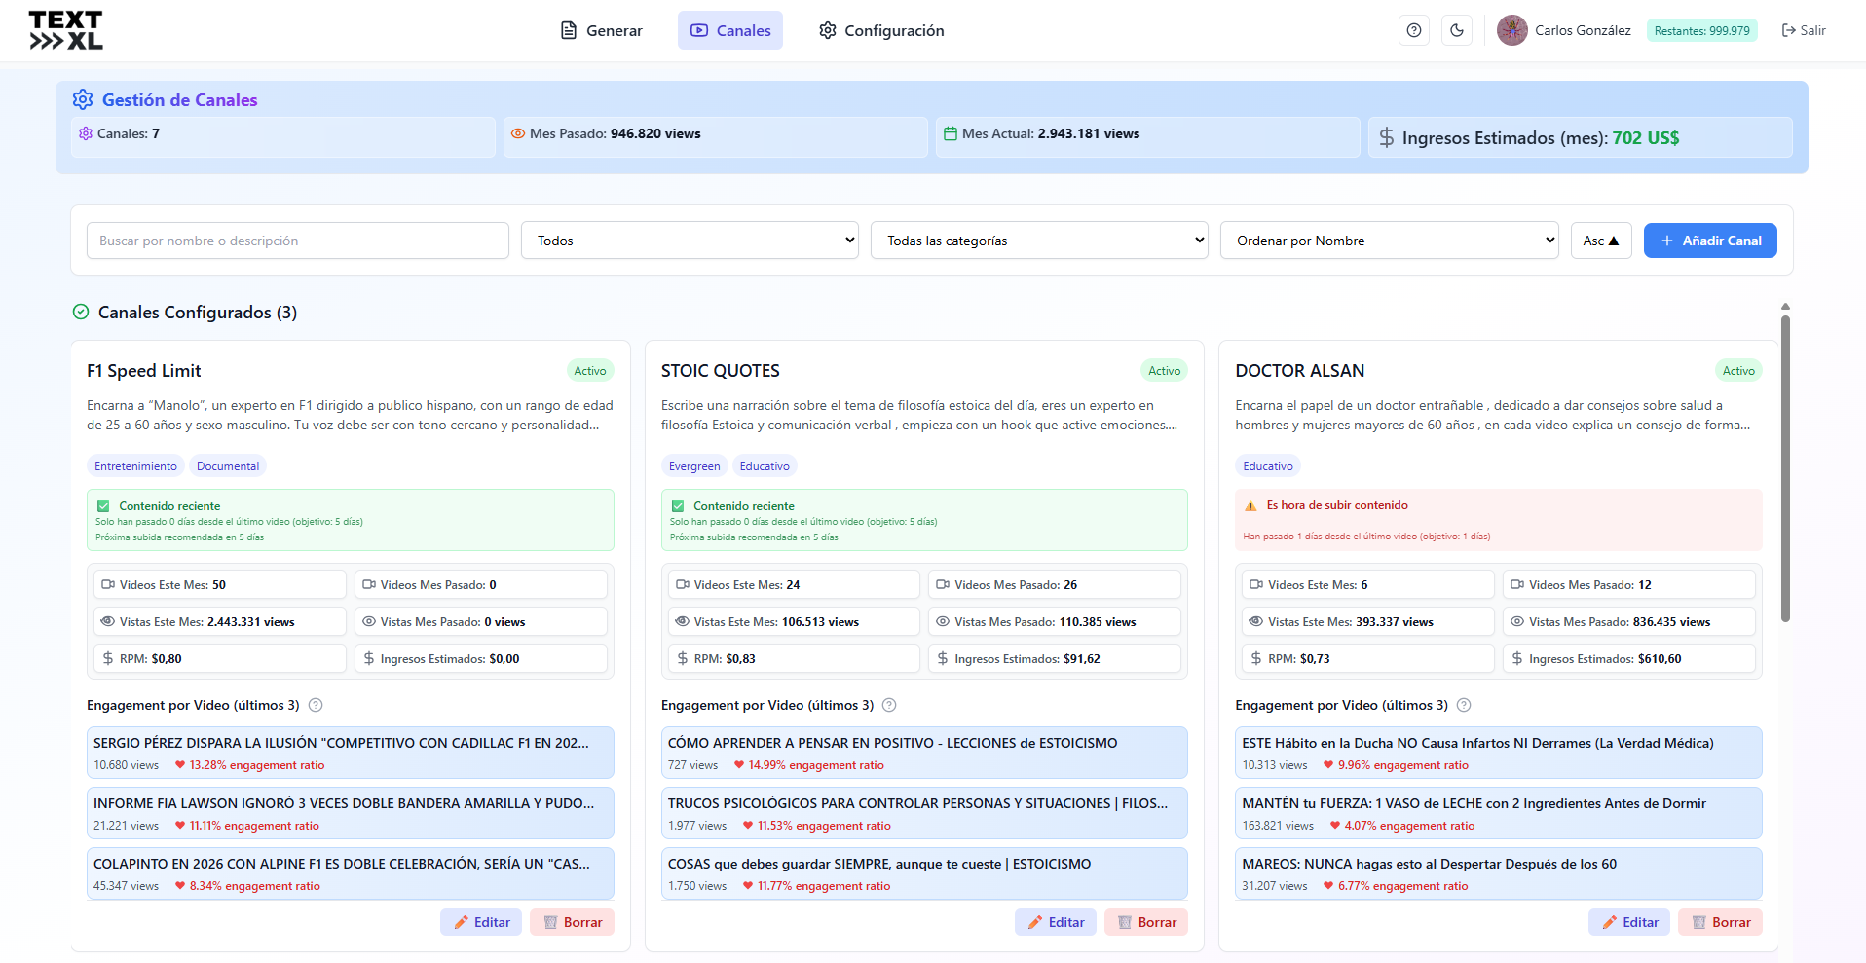1866x963 pixels.
Task: Click the vertical scrollbar of the channel list
Action: click(1785, 467)
